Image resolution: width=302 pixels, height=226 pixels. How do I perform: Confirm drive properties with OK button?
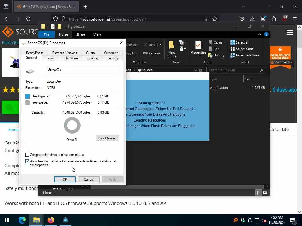tap(65, 179)
